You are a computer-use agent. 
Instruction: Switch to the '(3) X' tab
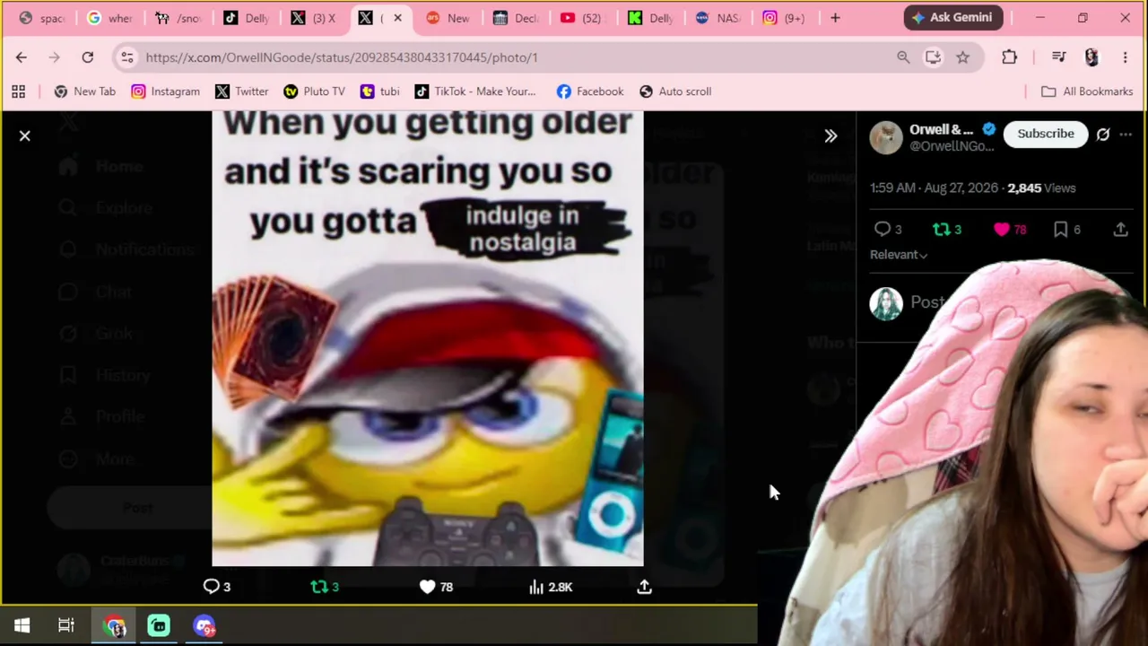point(314,18)
